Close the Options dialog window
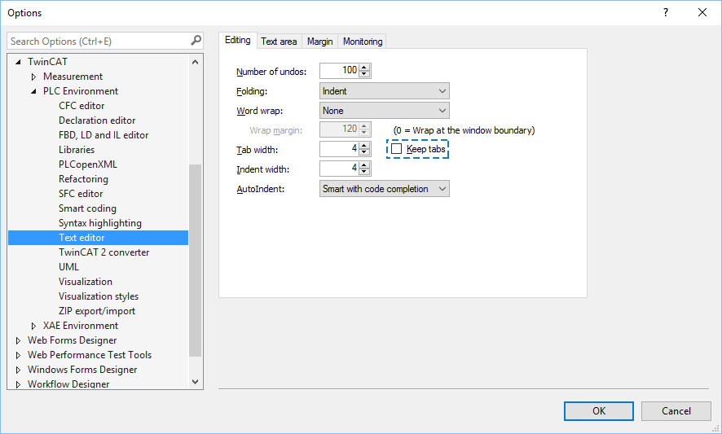722x434 pixels. (x=702, y=12)
